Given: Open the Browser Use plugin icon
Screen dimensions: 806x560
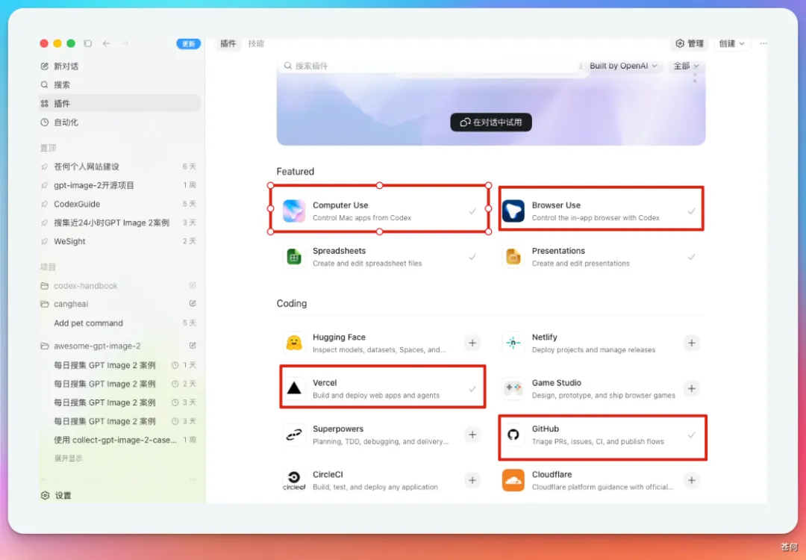Looking at the screenshot, I should tap(513, 211).
